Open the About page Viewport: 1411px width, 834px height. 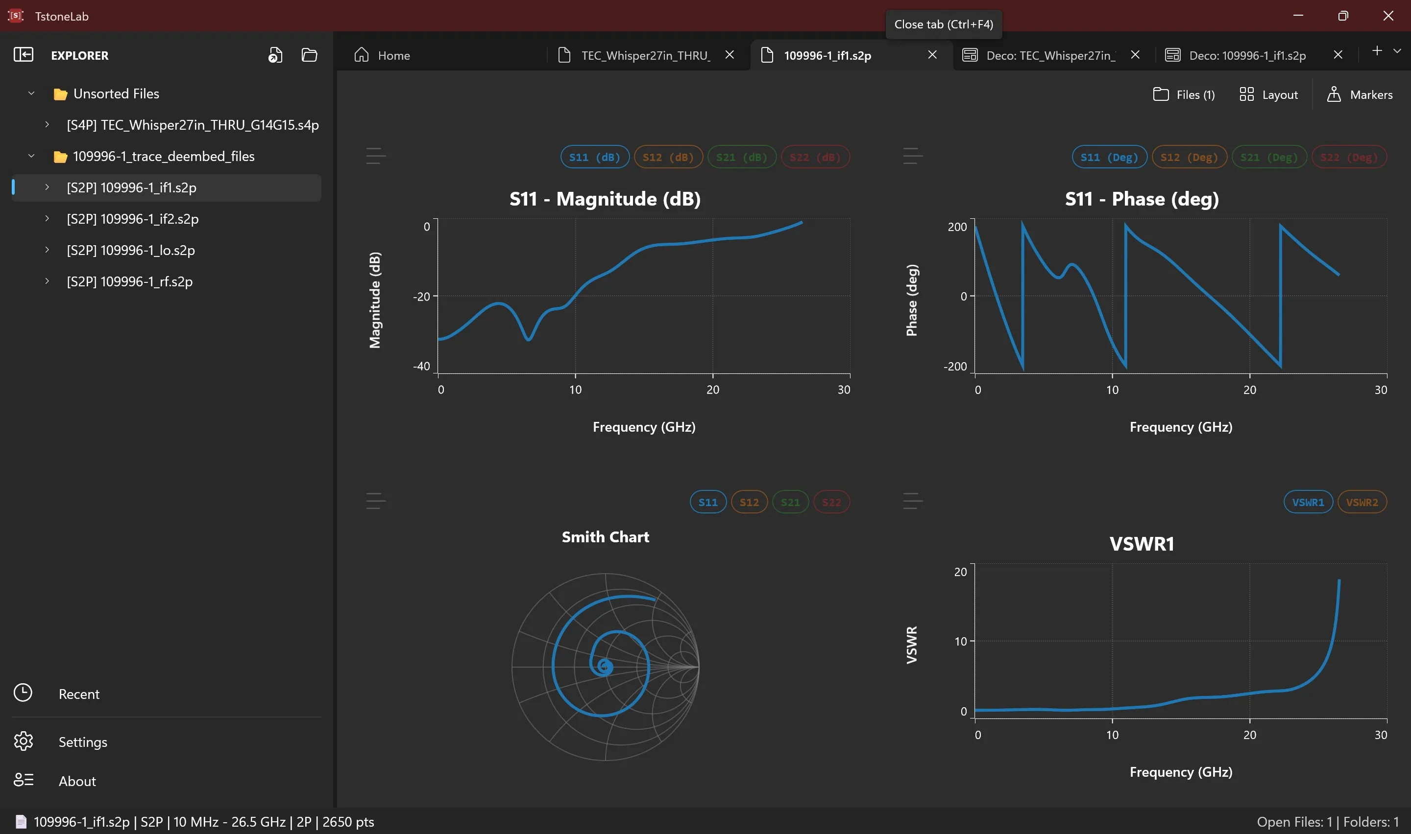click(167, 781)
